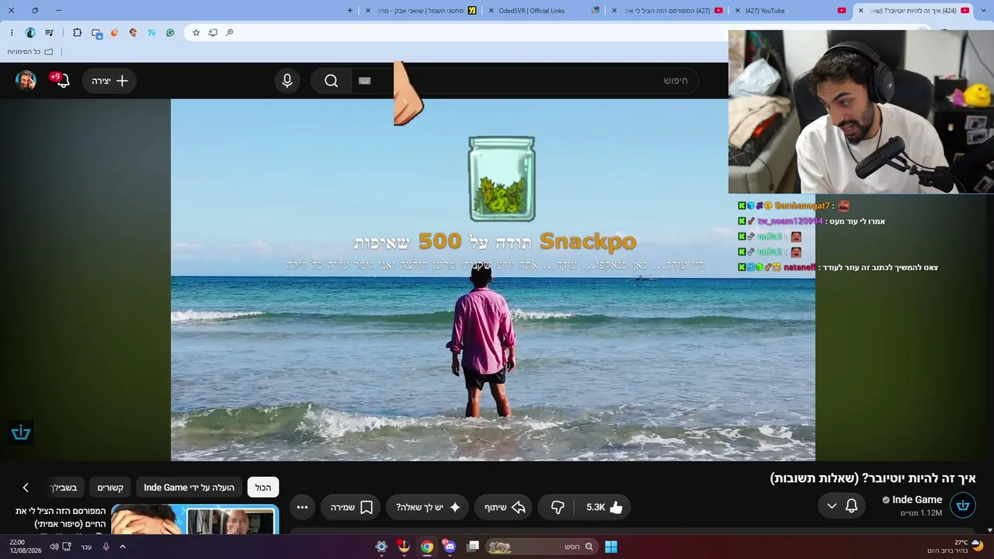Switch to the 'המפורסם הזה הציל לי' tab
The height and width of the screenshot is (559, 994).
click(x=668, y=11)
